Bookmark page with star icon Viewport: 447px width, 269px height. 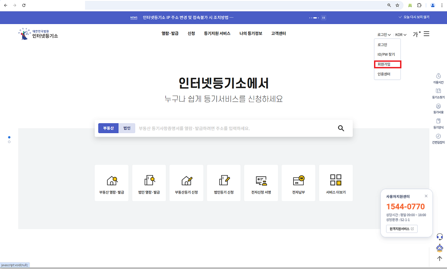click(x=397, y=5)
